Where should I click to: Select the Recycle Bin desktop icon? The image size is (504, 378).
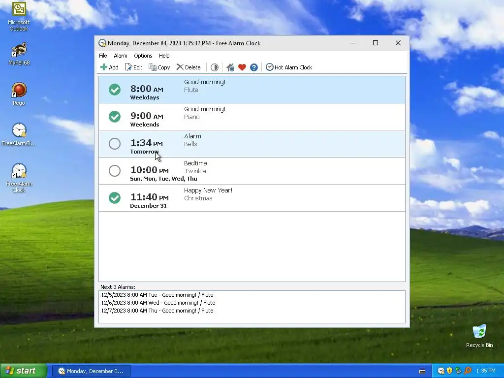point(479,336)
